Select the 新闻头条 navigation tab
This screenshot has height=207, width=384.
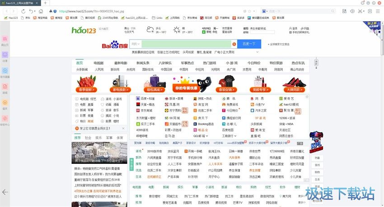143,63
